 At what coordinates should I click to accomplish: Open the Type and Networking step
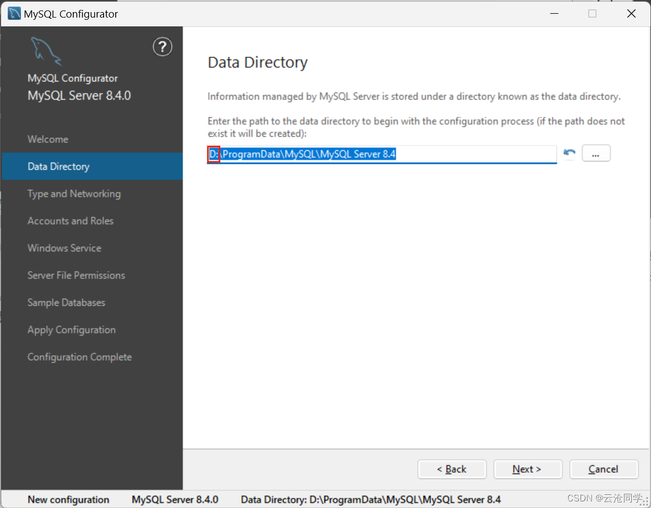(74, 194)
